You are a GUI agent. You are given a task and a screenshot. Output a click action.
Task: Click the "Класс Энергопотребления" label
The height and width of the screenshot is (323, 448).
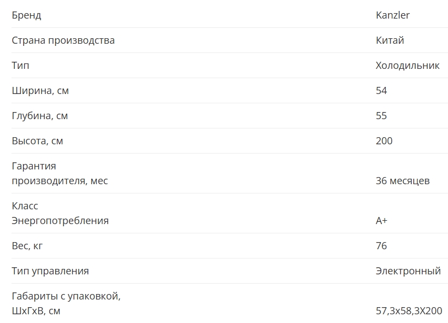click(60, 213)
